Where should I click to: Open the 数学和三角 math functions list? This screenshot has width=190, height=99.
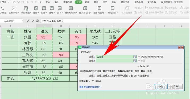(x=99, y=10)
